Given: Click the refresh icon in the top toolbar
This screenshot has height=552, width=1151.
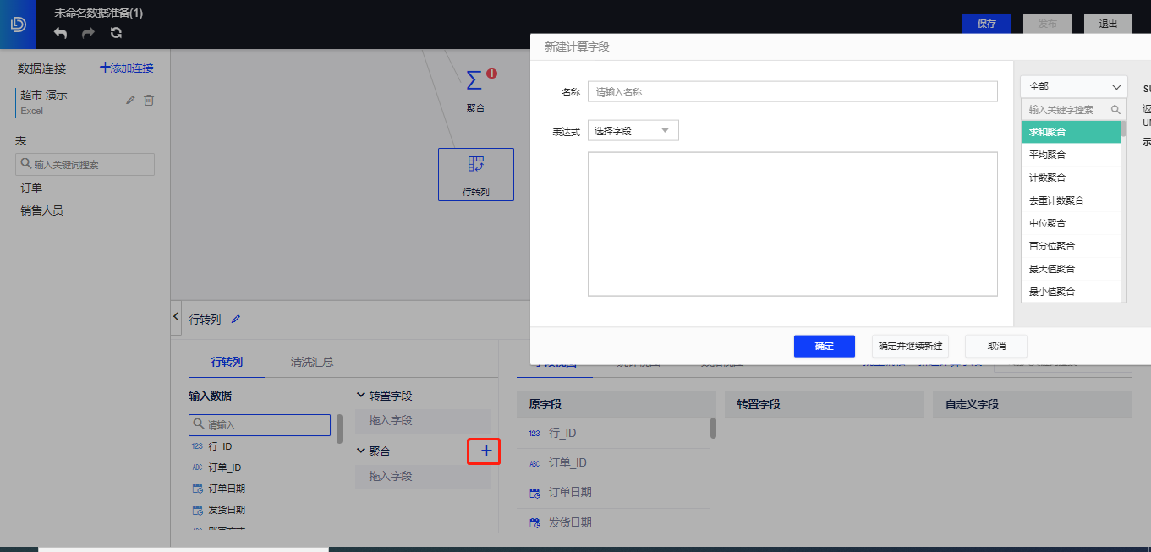Looking at the screenshot, I should (x=116, y=32).
